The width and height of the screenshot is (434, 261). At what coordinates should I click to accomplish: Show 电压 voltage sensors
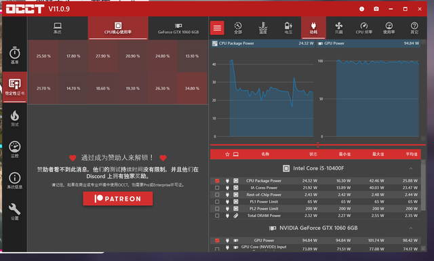(288, 28)
